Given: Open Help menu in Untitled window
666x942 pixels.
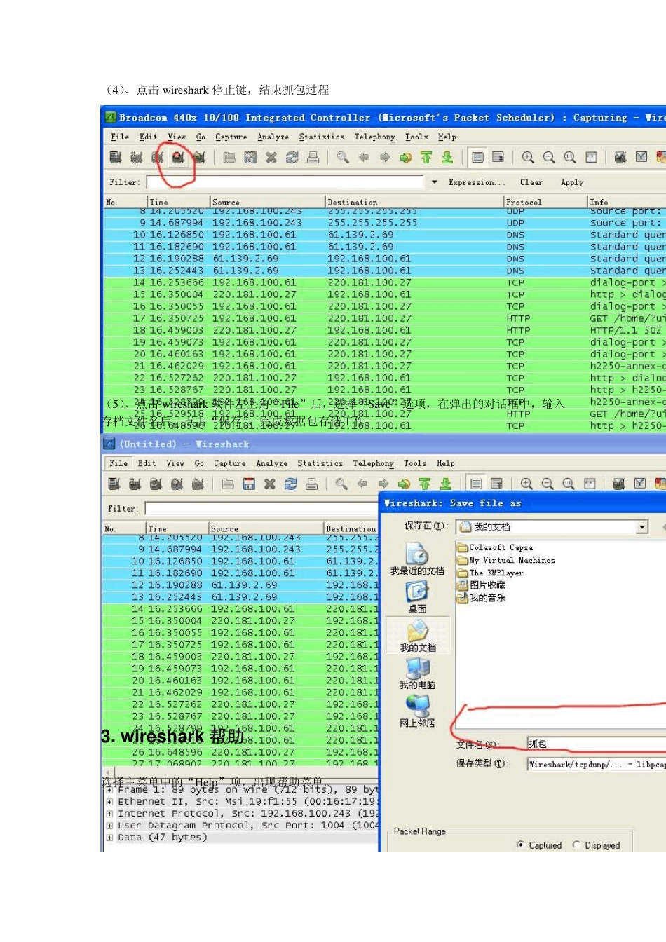Looking at the screenshot, I should [446, 464].
